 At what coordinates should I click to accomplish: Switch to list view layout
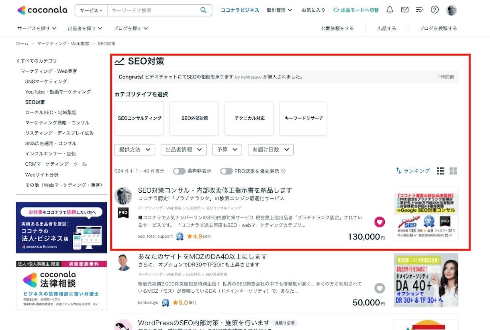441,171
